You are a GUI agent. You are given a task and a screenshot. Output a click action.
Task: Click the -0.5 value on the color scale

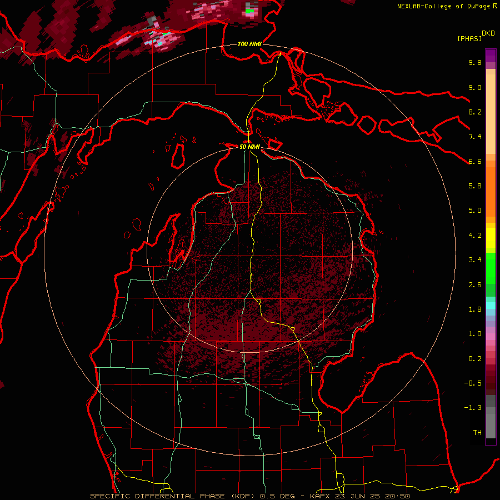pyautogui.click(x=473, y=383)
